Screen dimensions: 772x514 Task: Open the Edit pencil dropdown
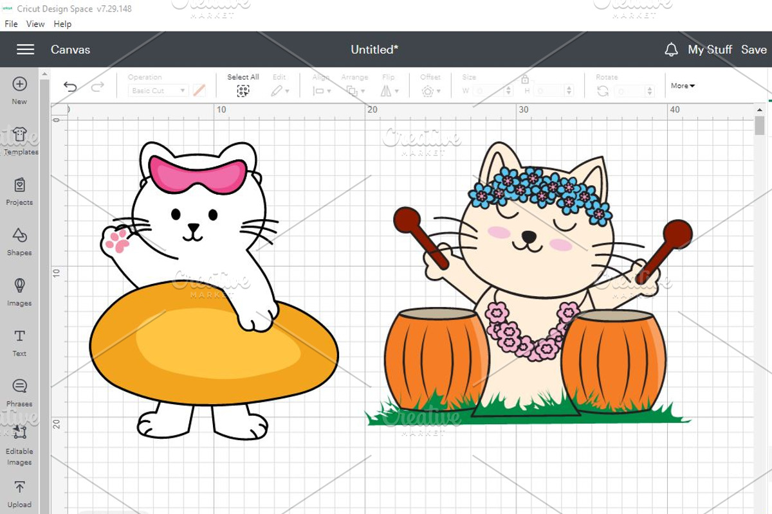(x=280, y=91)
